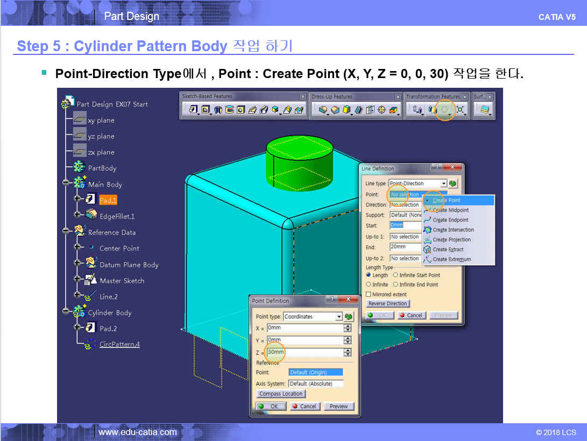This screenshot has height=441, width=587.
Task: Click the Edge Fillet toolbar icon
Action: pyautogui.click(x=323, y=110)
